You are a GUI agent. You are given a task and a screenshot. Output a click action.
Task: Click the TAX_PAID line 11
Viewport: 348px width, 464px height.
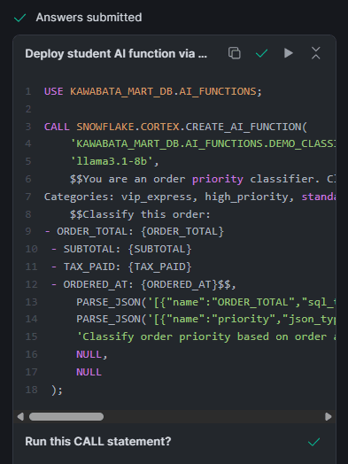[x=121, y=267]
